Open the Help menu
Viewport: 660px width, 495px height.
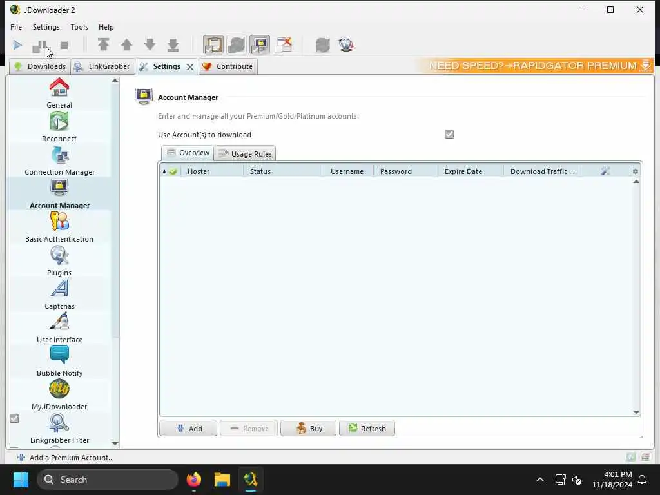coord(106,27)
